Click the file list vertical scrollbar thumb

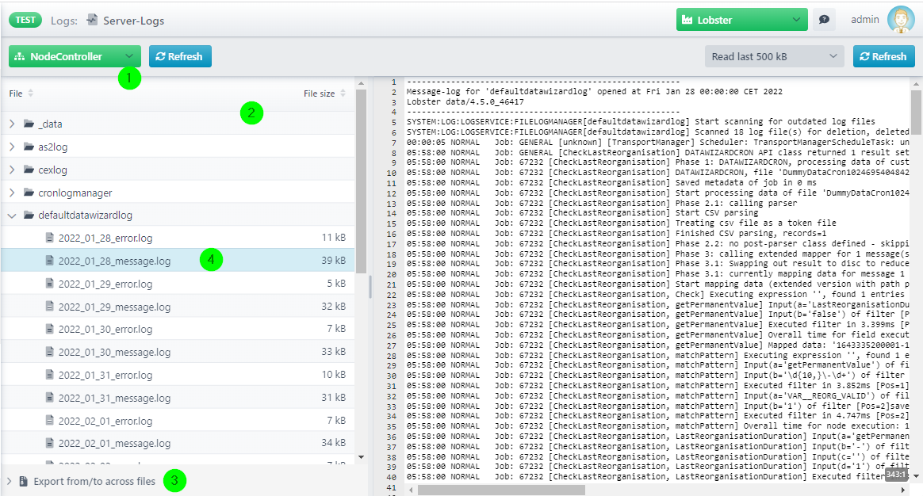361,181
